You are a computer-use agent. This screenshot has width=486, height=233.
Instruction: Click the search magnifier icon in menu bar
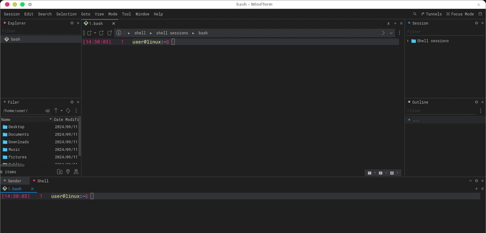(415, 14)
